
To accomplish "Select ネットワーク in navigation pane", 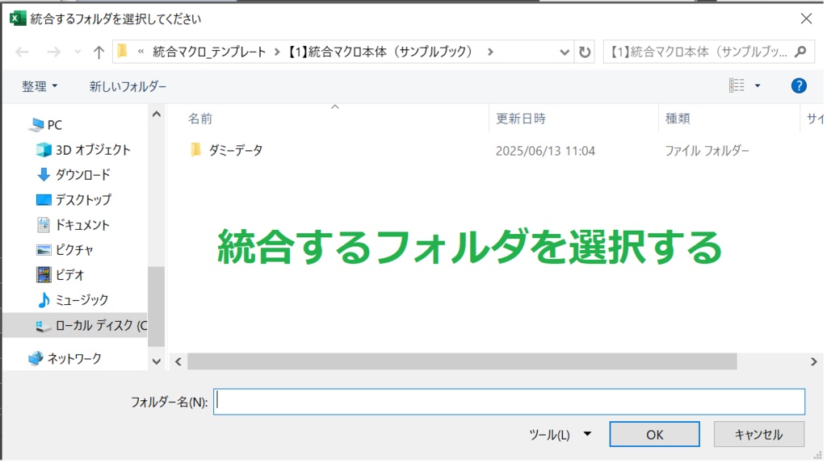I will tap(65, 359).
